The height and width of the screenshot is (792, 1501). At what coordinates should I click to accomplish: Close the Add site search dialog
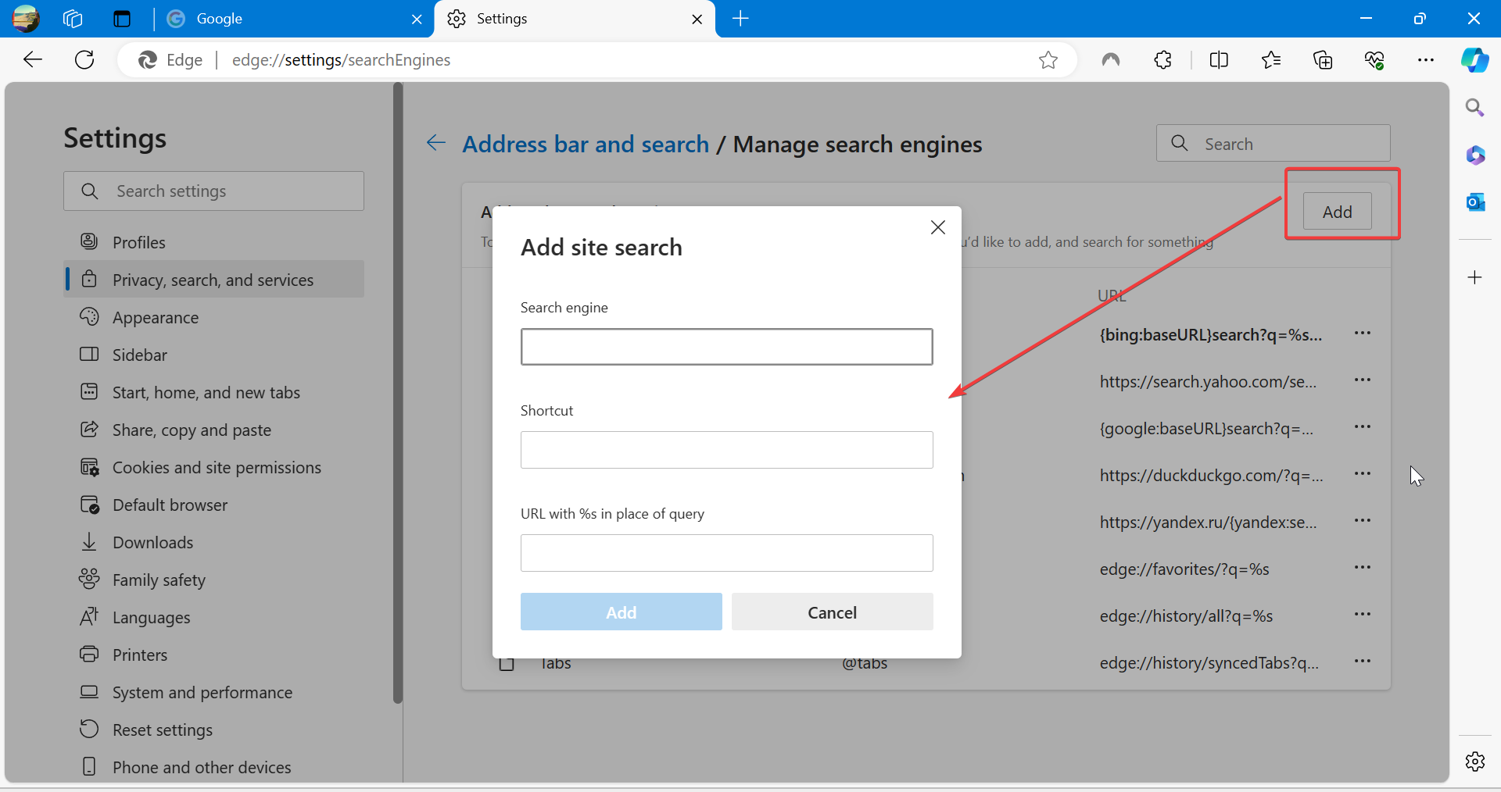[x=938, y=227]
